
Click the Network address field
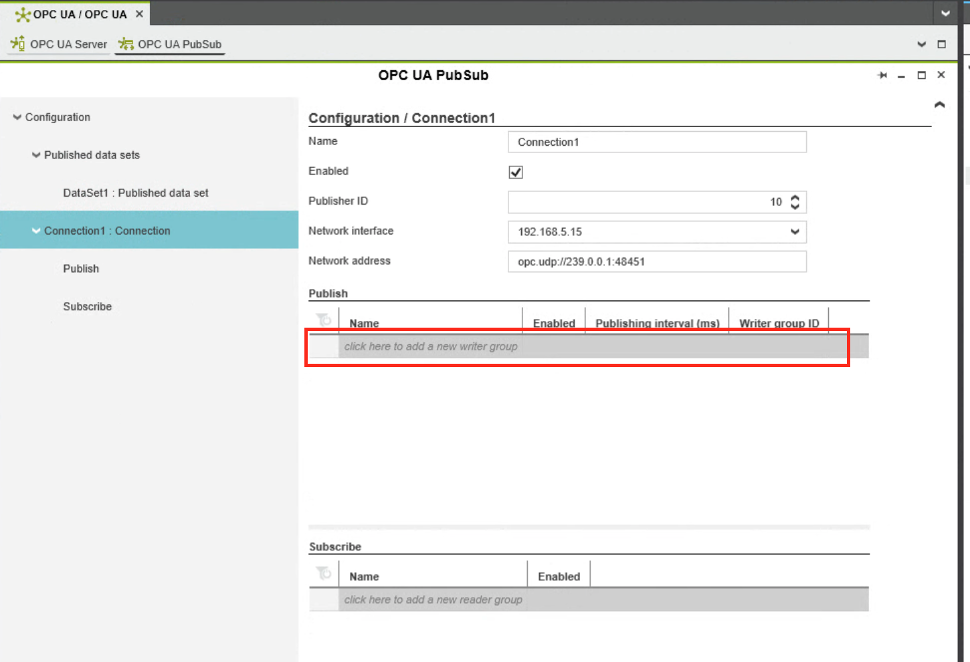tap(657, 261)
